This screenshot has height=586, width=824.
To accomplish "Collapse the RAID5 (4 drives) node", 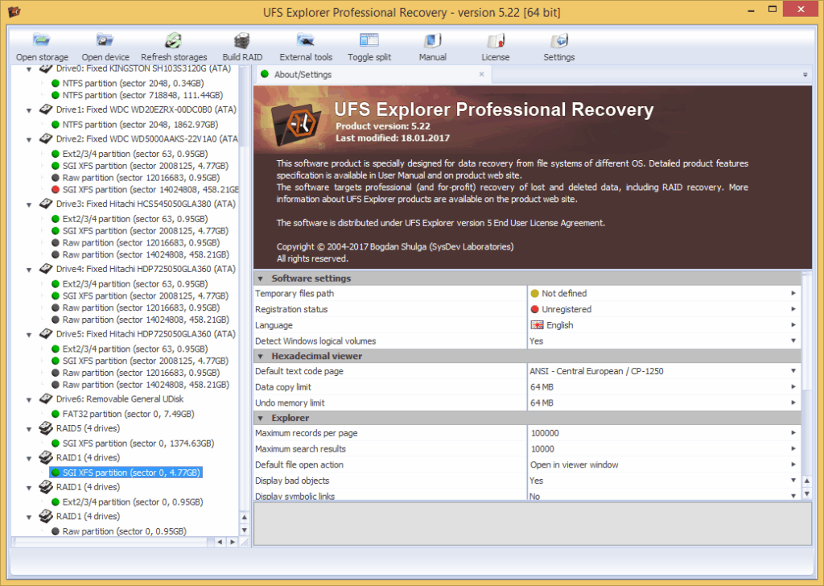I will (29, 429).
